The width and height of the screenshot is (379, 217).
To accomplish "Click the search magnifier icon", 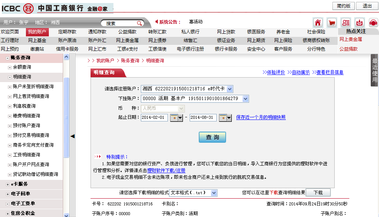I will coord(139,23).
